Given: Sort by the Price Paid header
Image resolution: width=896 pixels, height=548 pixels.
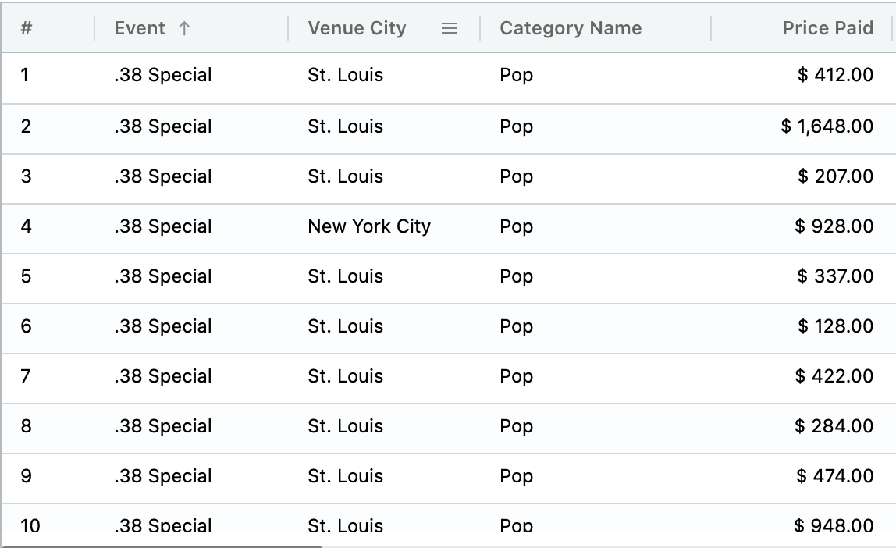Looking at the screenshot, I should (827, 29).
